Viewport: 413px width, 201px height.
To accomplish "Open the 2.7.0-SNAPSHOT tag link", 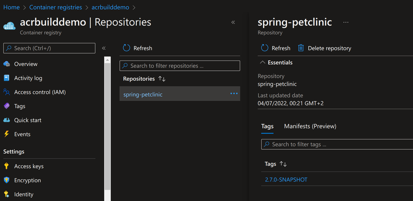I will coord(286,180).
